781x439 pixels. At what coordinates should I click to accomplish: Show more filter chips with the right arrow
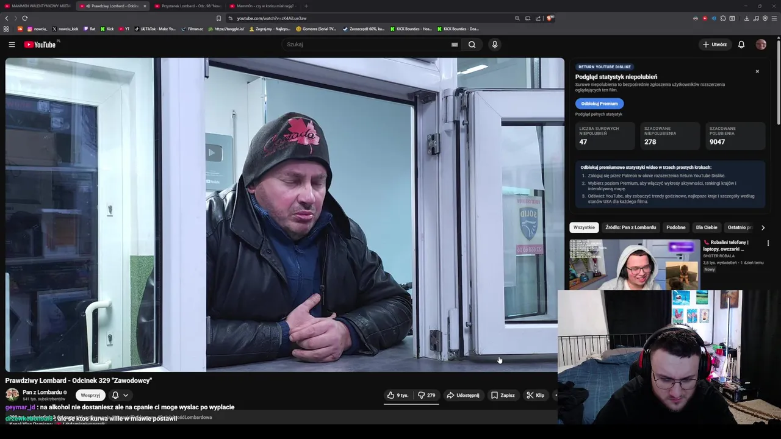click(x=763, y=227)
